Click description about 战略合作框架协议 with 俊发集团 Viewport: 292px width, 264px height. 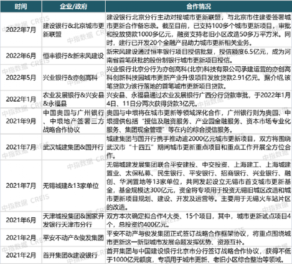point(199,238)
